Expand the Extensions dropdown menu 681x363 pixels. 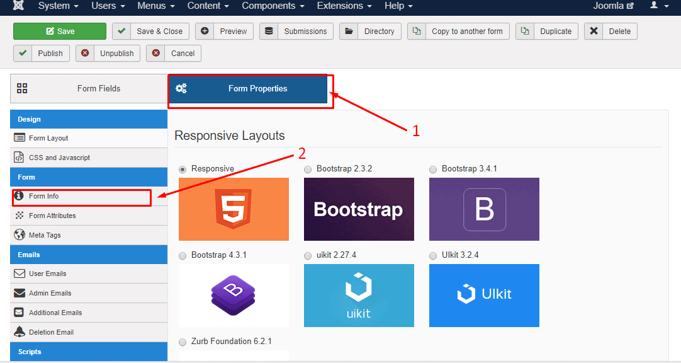pos(344,6)
